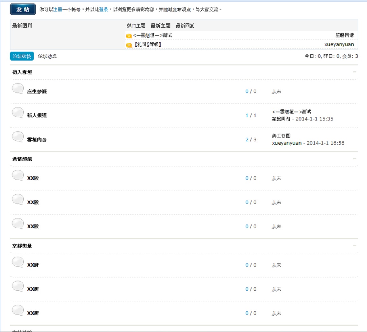Click the yellow icon before 【礼司§等级】 thread
The image size is (367, 332).
[x=129, y=45]
